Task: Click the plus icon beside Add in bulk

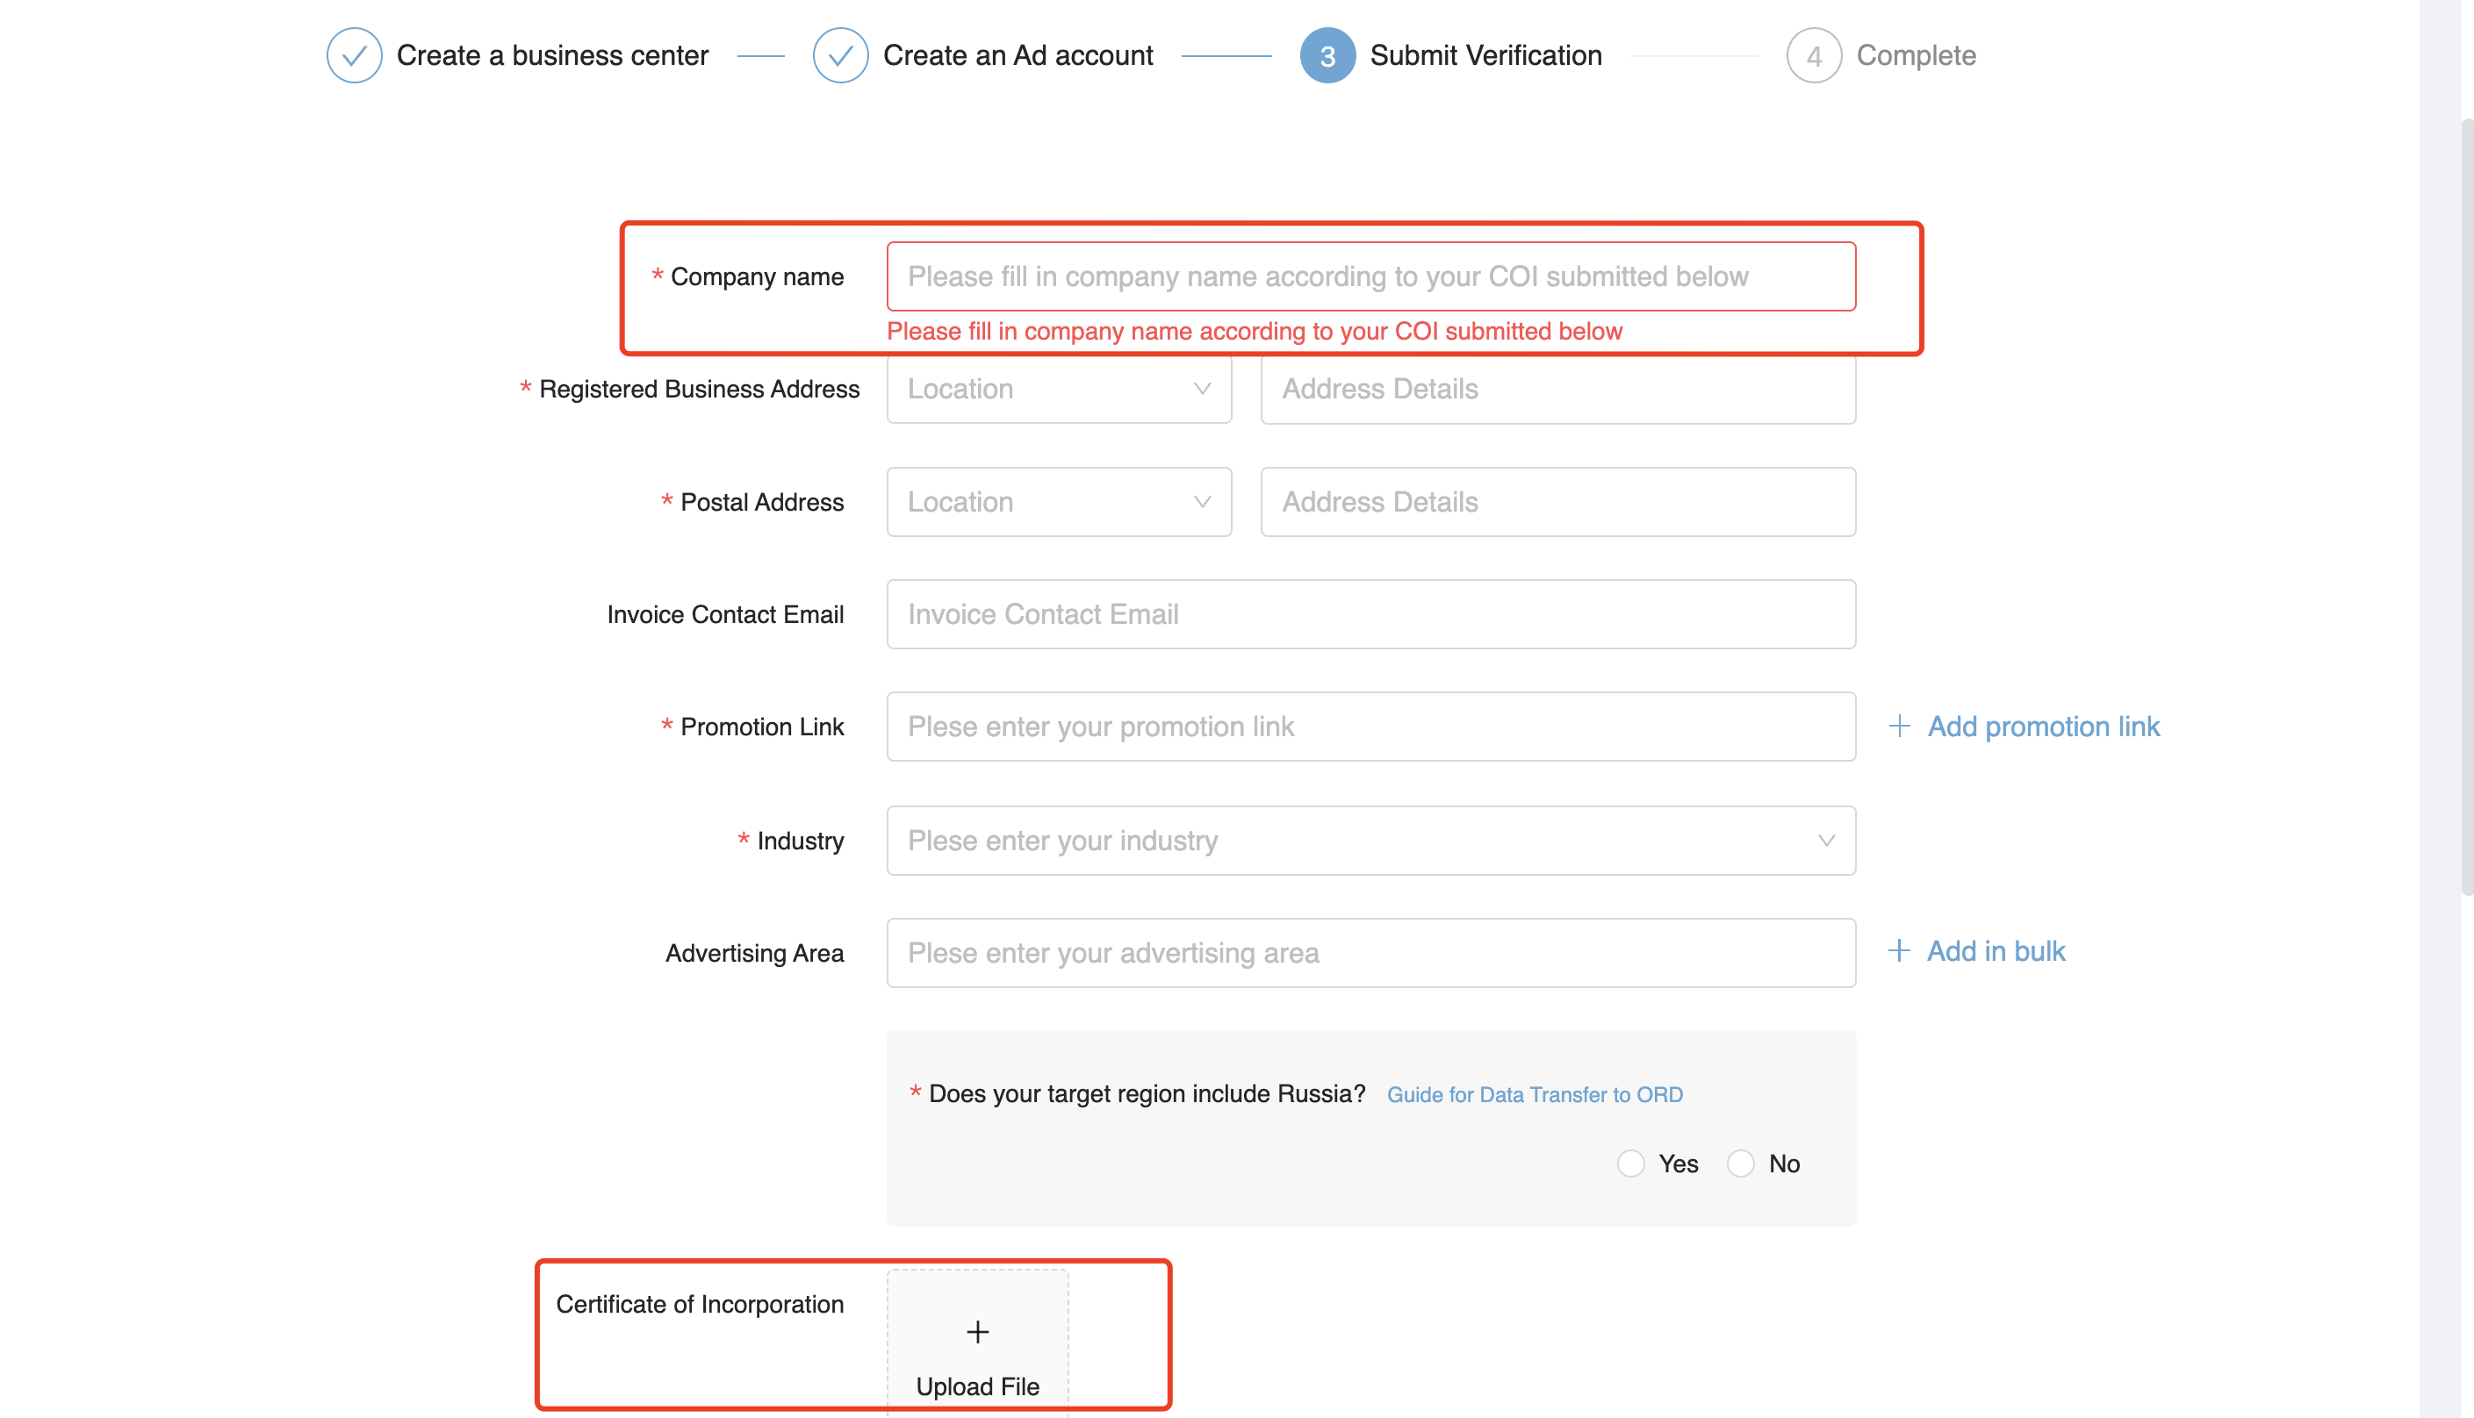Action: click(1898, 950)
